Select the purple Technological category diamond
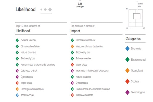 127,92
